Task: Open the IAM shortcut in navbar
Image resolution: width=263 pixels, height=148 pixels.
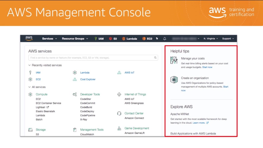Action: pyautogui.click(x=99, y=39)
